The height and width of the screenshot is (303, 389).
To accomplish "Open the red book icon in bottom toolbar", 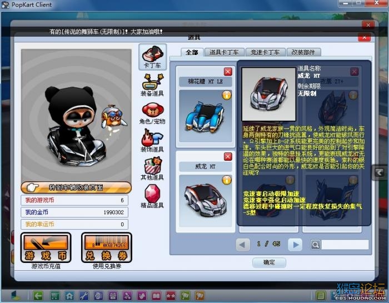I will 156,296.
